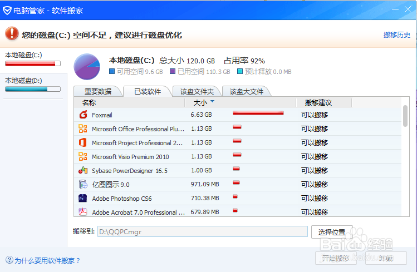Image resolution: width=417 pixels, height=272 pixels.
Task: Open the 搬移历史 link
Action: click(397, 35)
